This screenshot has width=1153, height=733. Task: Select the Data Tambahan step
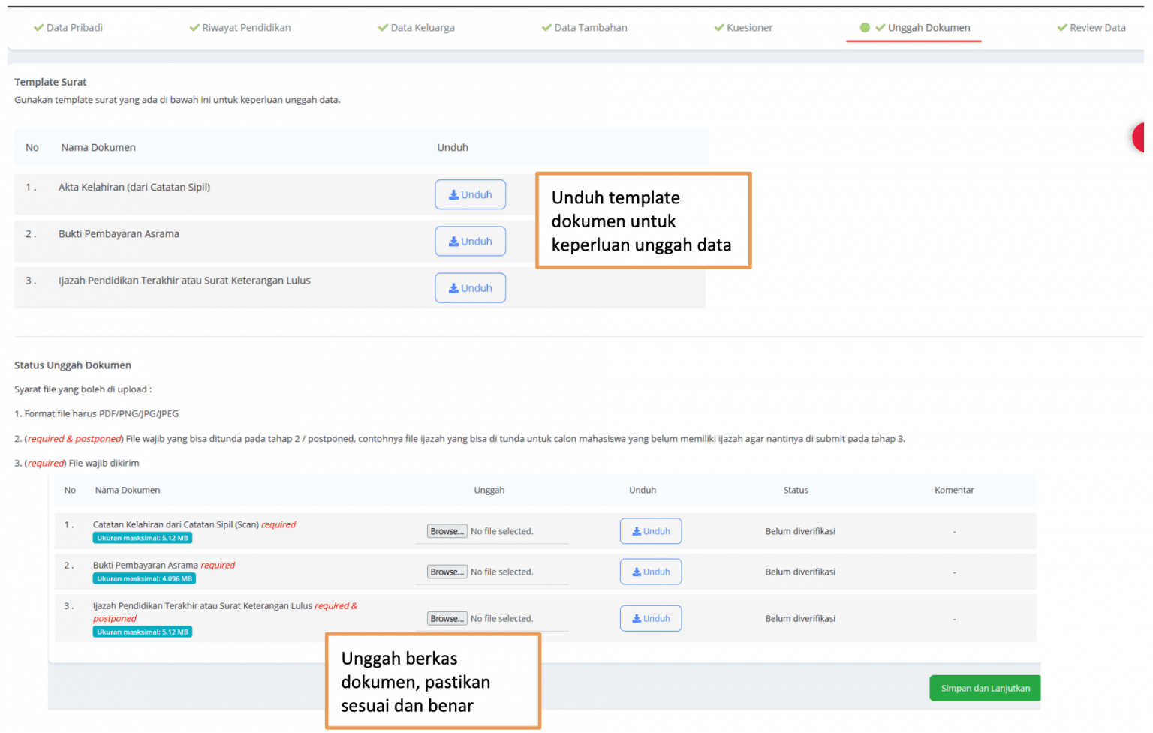(x=590, y=27)
